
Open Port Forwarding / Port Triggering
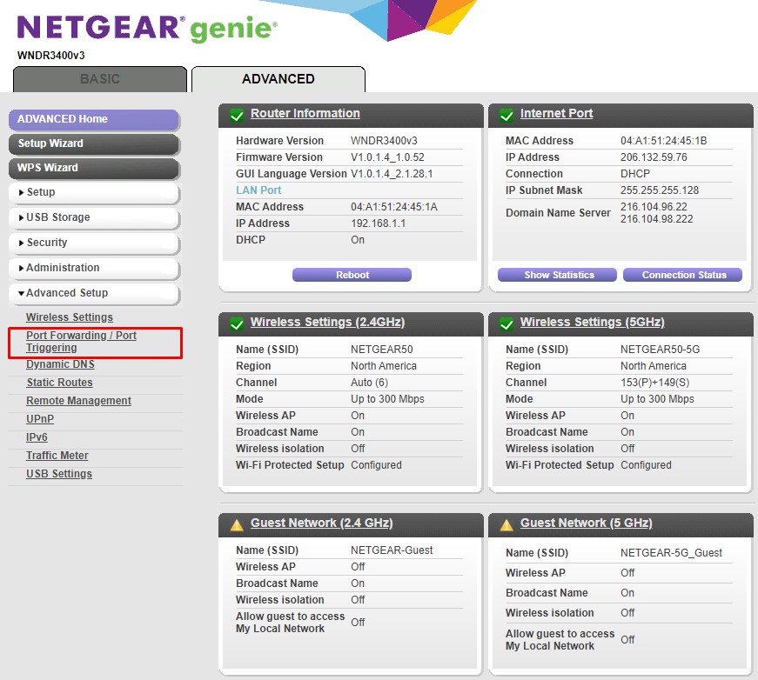pos(81,342)
